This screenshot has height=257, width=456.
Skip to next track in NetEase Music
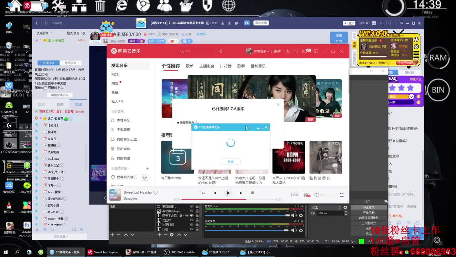tap(241, 193)
